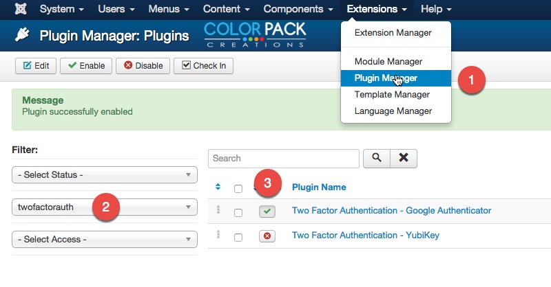551x287 pixels.
Task: Click the 'Plugin successfully enabled' message text
Action: point(77,112)
